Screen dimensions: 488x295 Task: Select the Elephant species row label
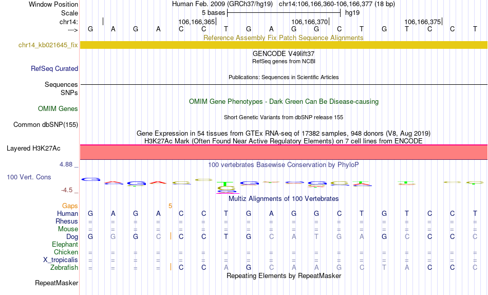(x=65, y=244)
